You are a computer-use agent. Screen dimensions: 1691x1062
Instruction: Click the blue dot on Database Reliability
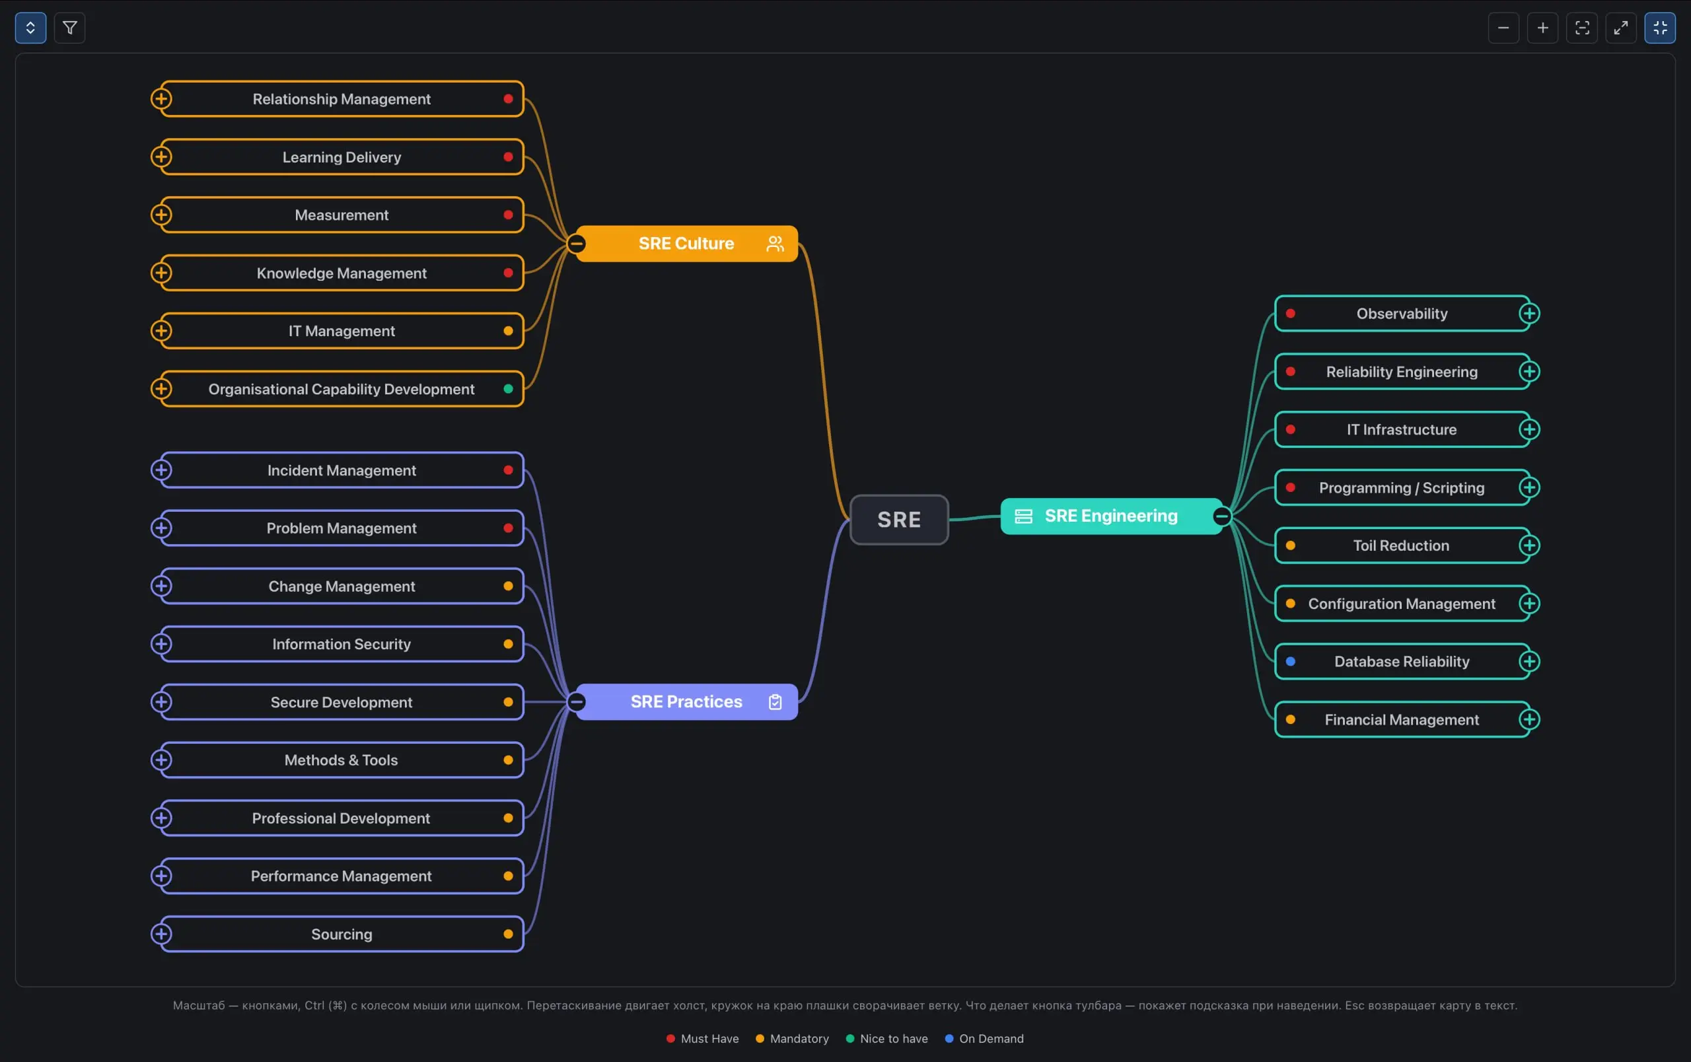click(1291, 661)
